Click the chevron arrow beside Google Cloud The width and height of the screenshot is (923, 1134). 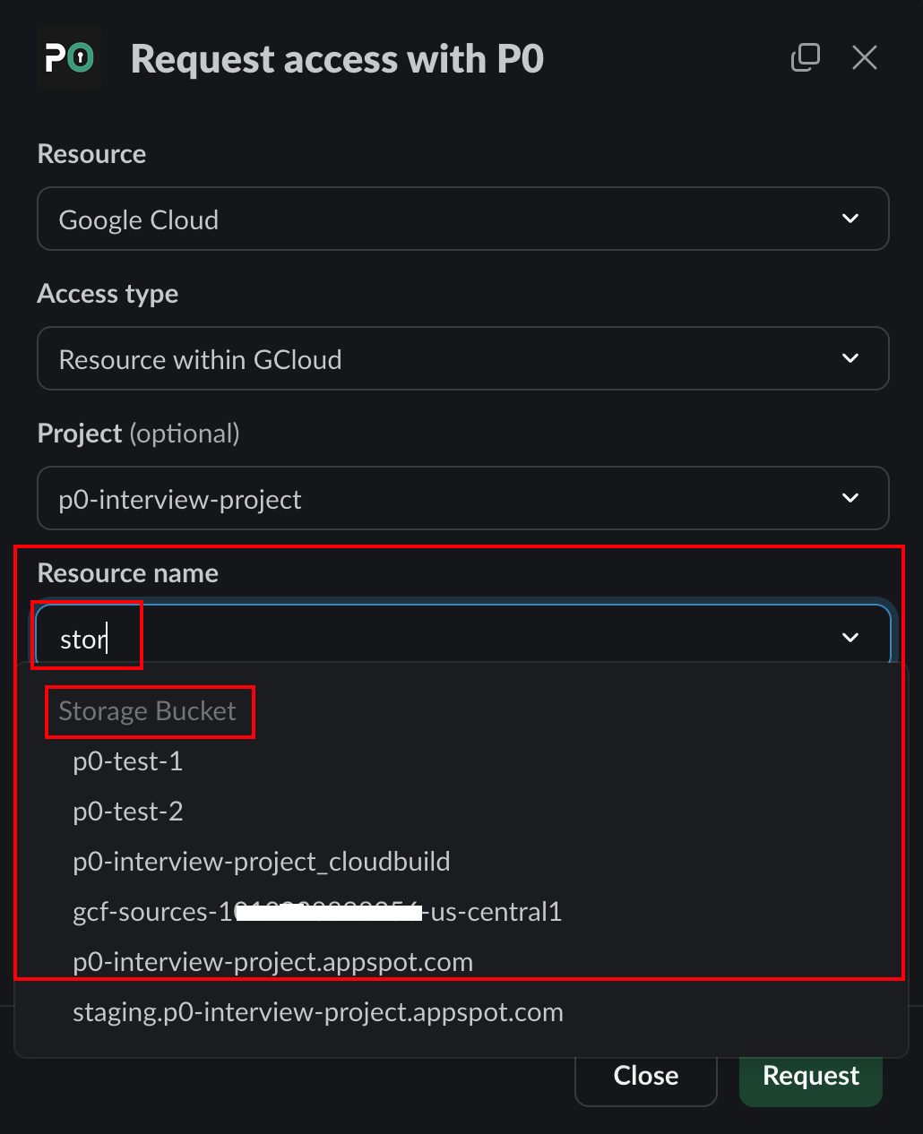point(850,219)
